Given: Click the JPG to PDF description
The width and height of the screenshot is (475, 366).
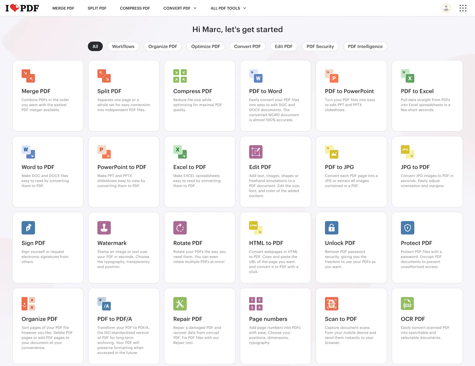Looking at the screenshot, I should click(427, 181).
